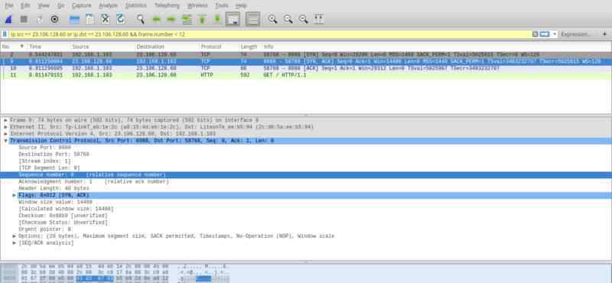This screenshot has width=612, height=283.
Task: Click inside the display filter field
Action: [x=269, y=34]
